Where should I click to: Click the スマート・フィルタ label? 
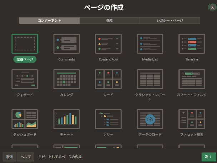[x=192, y=95]
